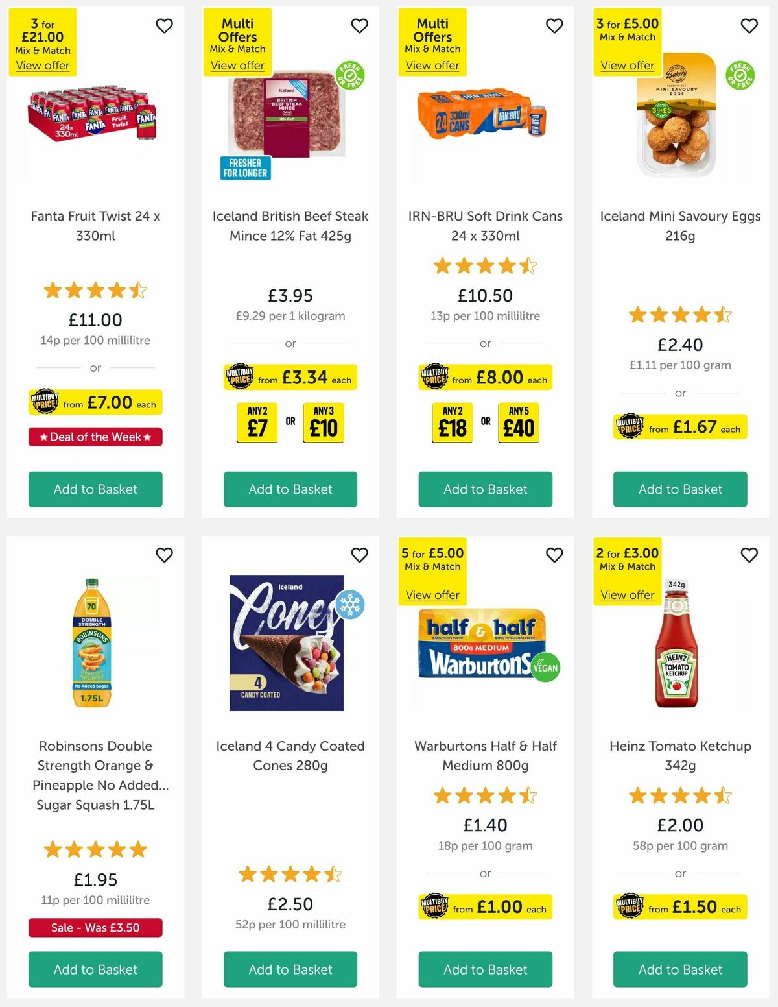Open the View offer link under 3 for £21.00
The height and width of the screenshot is (1007, 778).
click(43, 66)
